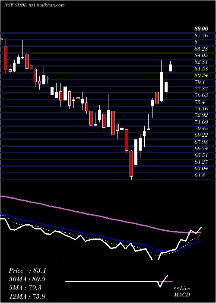
Task: Click the 66.74 price axis label
Action: click(201, 148)
